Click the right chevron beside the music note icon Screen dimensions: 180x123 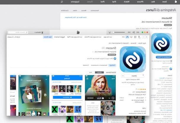(146, 37)
